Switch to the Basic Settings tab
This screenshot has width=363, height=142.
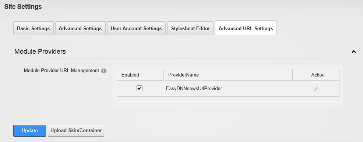pos(34,28)
